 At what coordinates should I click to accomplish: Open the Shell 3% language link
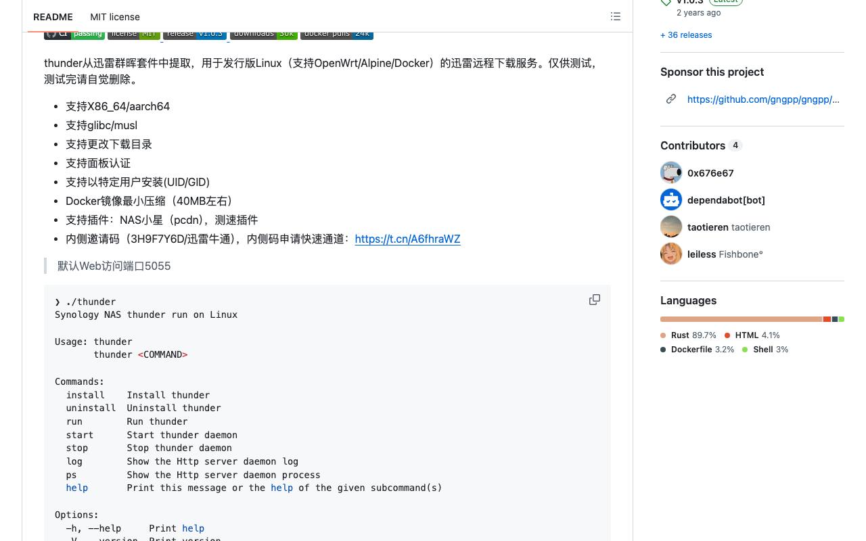click(765, 350)
